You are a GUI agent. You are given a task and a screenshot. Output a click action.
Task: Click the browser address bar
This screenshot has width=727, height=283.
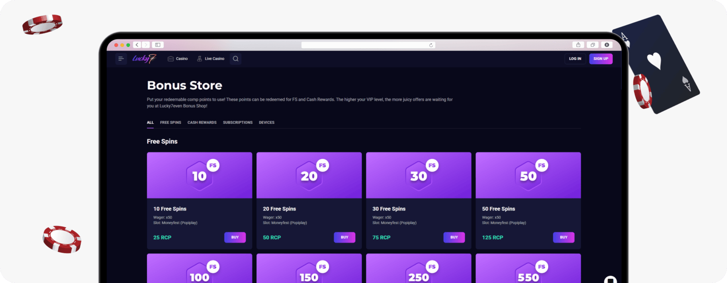click(x=368, y=45)
